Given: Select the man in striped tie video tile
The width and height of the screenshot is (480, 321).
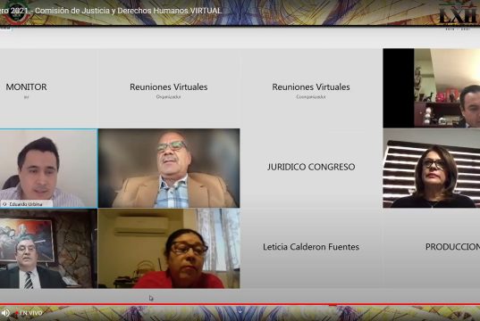Looking at the screenshot, I should (x=48, y=249).
